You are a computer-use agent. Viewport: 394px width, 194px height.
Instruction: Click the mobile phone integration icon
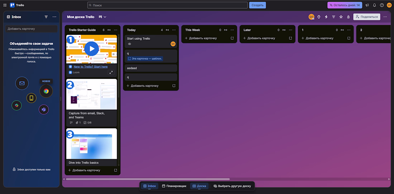(32, 98)
